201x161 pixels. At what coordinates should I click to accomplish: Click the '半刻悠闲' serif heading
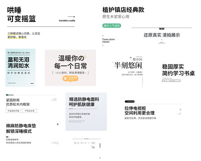point(128,65)
